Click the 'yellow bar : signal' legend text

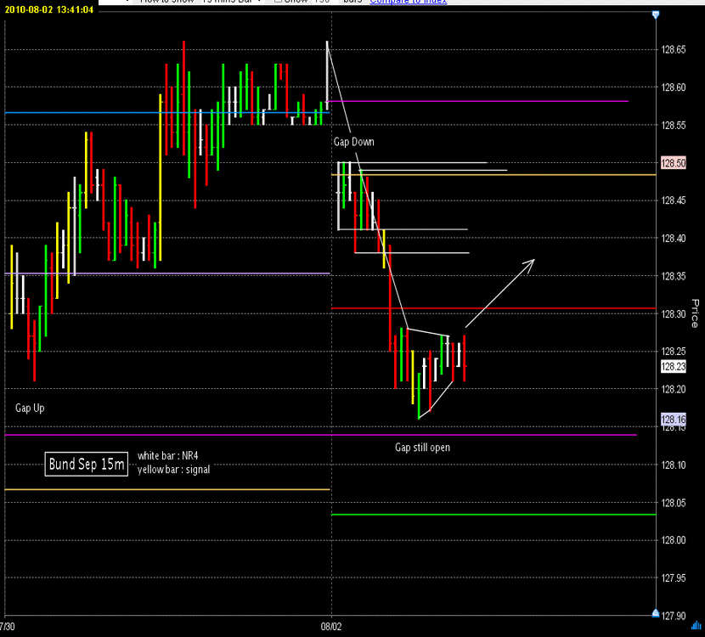coord(173,470)
